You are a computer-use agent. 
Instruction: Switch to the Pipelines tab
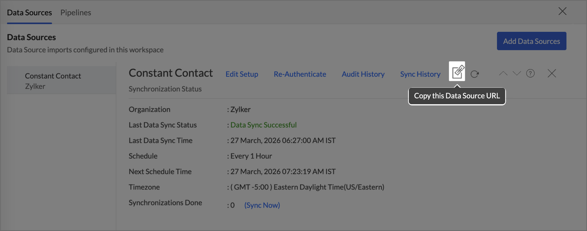tap(76, 12)
